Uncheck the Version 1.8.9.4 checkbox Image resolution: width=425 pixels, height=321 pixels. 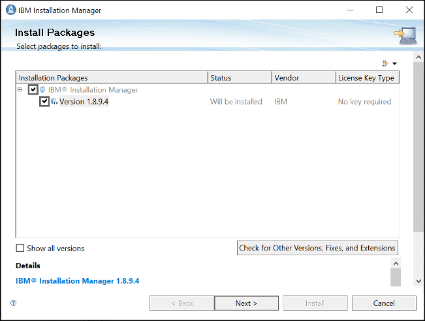click(x=44, y=101)
